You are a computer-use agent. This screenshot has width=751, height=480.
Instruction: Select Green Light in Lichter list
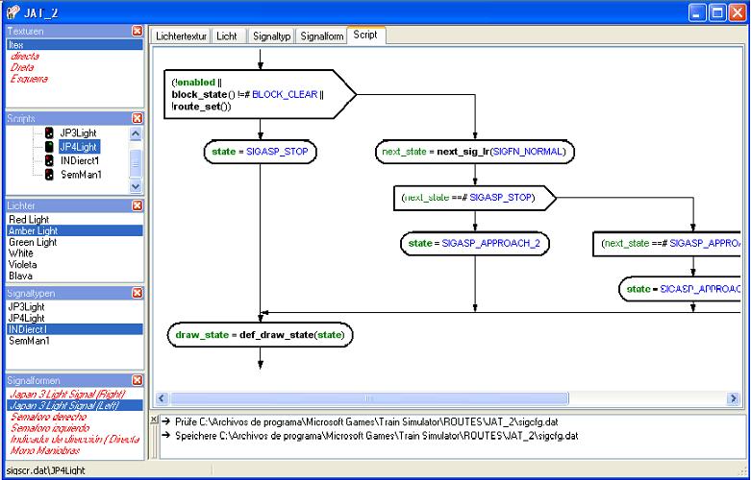[x=33, y=243]
